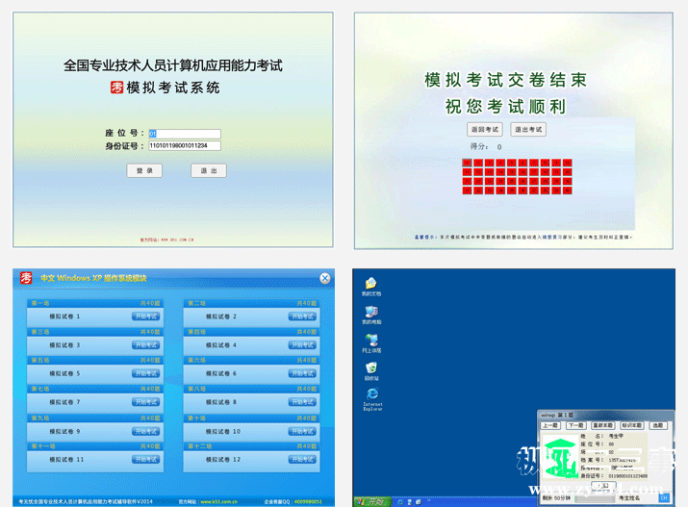Open the www.k51.com.cn official website link
Image resolution: width=688 pixels, height=507 pixels.
click(219, 501)
